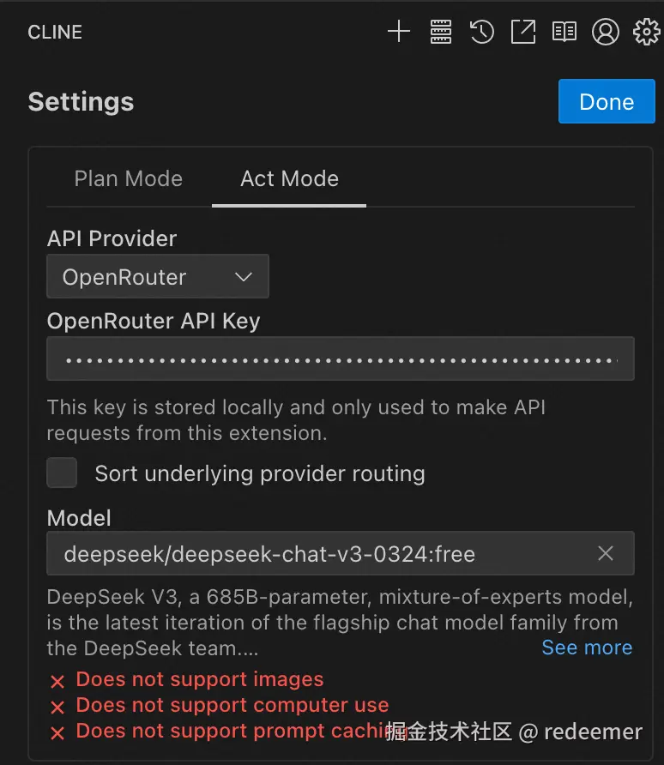Image resolution: width=664 pixels, height=765 pixels.
Task: Open the task history clock icon
Action: tap(482, 33)
